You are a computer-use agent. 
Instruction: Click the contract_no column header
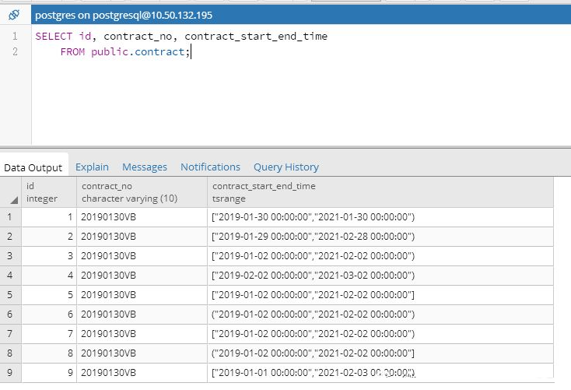[142, 192]
